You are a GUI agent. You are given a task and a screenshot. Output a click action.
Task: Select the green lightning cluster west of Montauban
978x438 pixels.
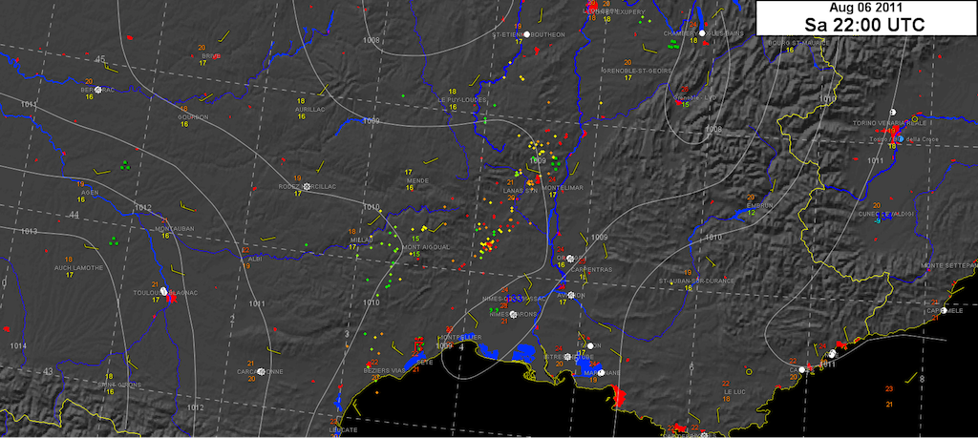pyautogui.click(x=115, y=240)
